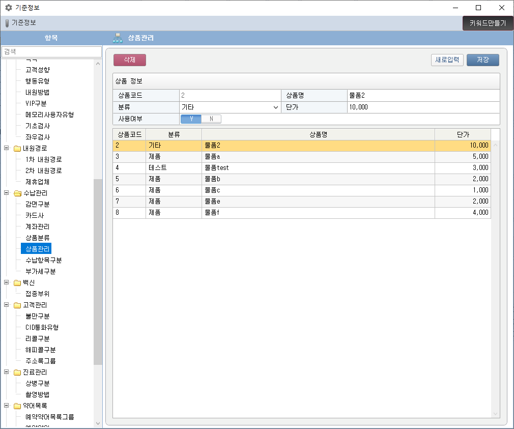Click the 검색 search input field

(x=51, y=52)
